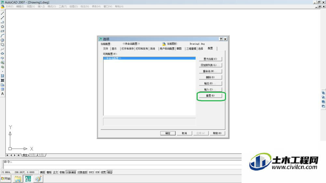The width and height of the screenshot is (326, 183).
Task: Switch to the 显示 tab
Action: (114, 49)
